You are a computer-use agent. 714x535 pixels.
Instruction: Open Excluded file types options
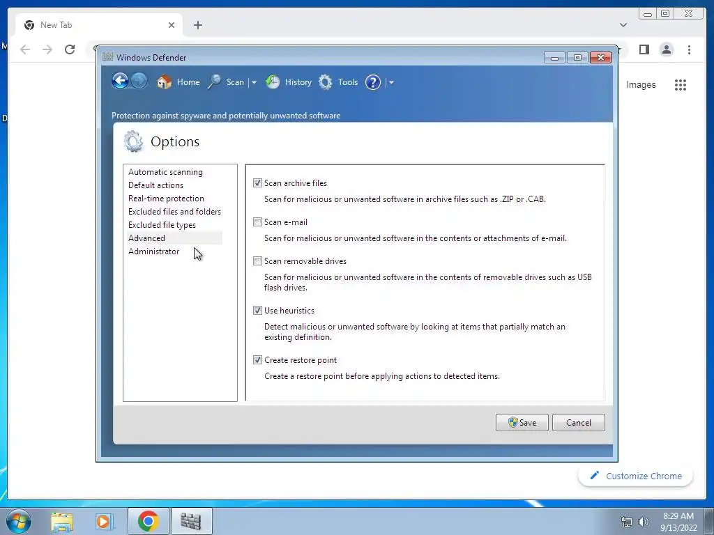click(x=162, y=225)
